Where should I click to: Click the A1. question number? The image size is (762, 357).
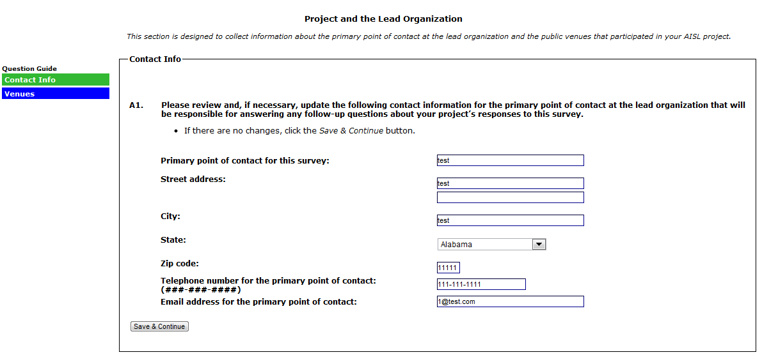(136, 105)
